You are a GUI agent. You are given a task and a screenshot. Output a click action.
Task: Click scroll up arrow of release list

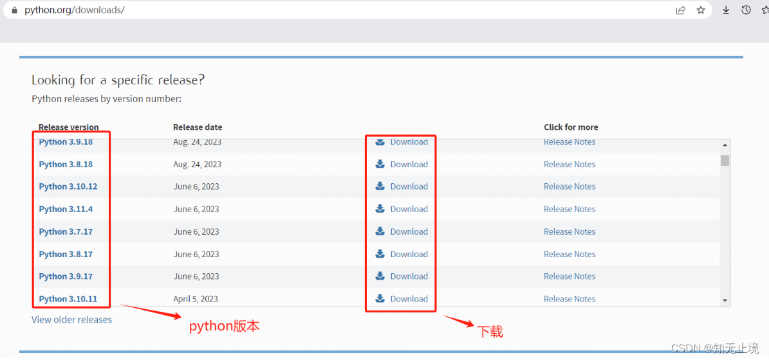(x=725, y=145)
